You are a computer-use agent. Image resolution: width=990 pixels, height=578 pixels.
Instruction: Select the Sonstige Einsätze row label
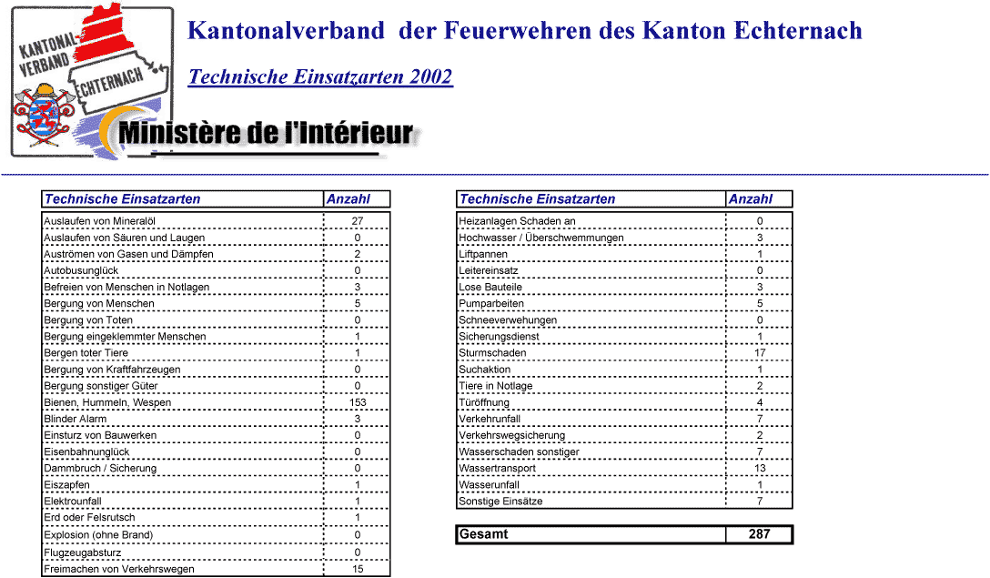[x=500, y=501]
